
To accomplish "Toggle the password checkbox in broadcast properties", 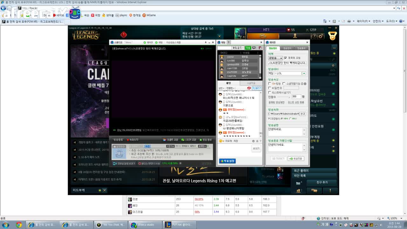I will (270, 88).
